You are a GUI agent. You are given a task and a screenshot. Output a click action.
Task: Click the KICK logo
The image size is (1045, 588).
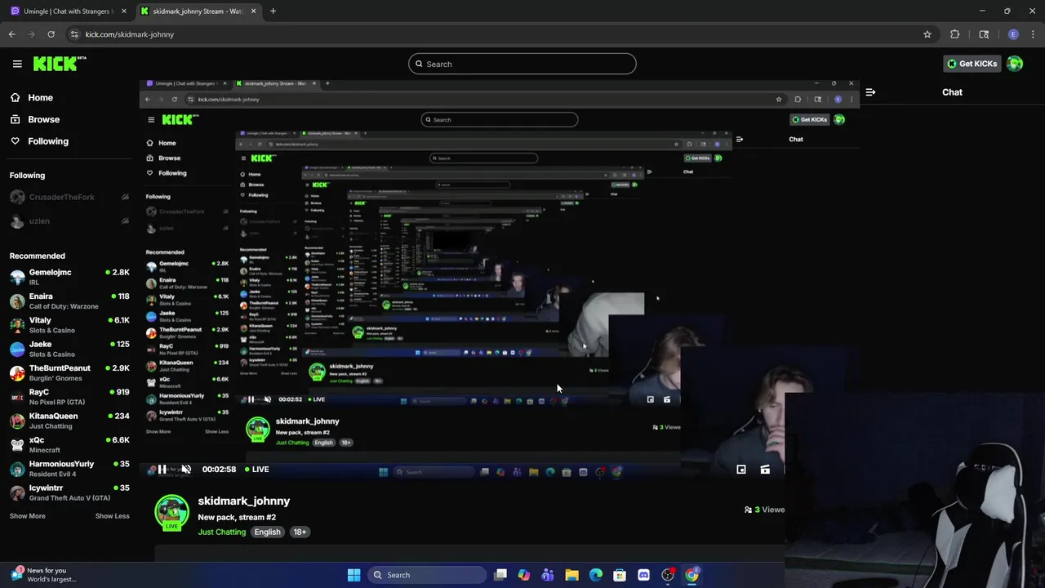coord(60,64)
